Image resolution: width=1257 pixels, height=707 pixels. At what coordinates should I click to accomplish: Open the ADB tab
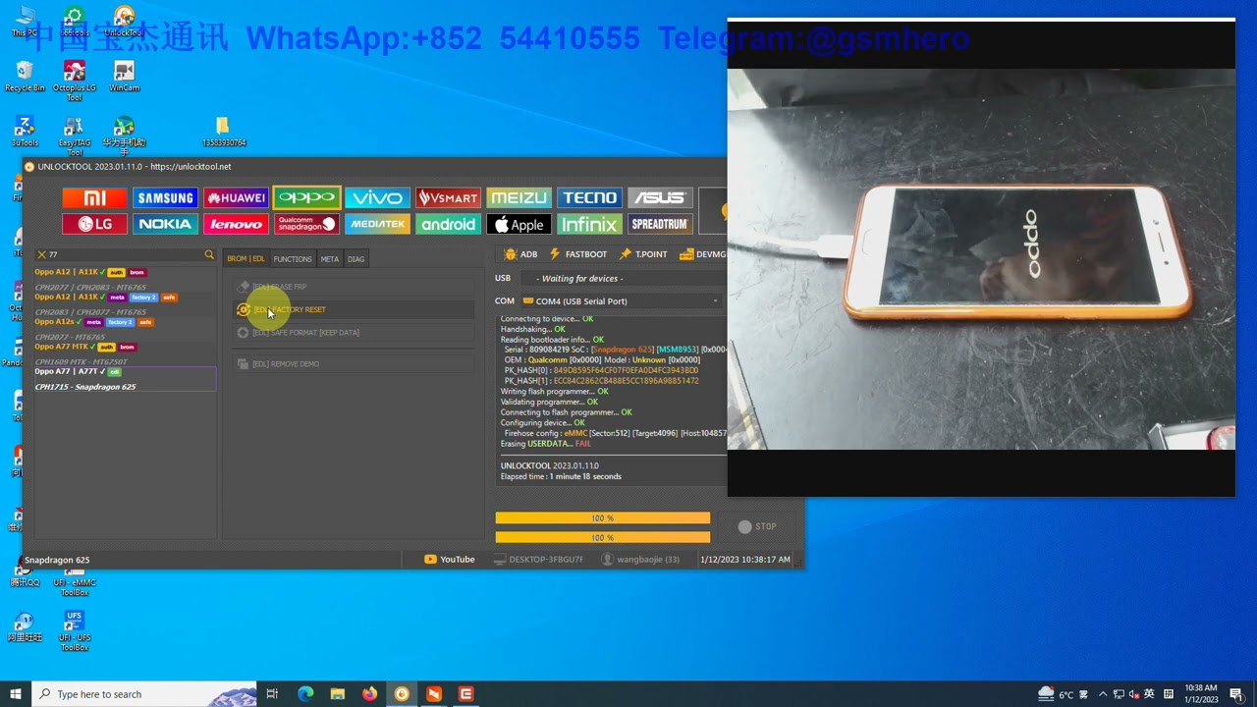520,254
